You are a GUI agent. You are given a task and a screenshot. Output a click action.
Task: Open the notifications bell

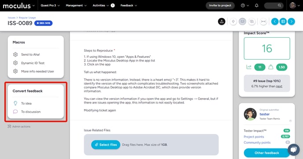257,5
